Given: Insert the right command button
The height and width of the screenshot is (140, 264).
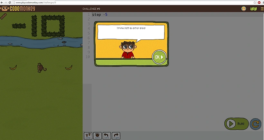Looking at the screenshot, I should click(x=116, y=136).
